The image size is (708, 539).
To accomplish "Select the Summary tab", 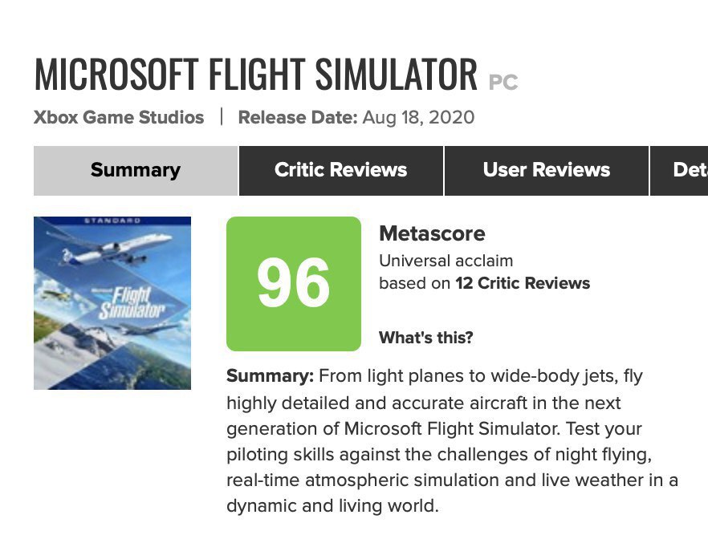I will (136, 170).
